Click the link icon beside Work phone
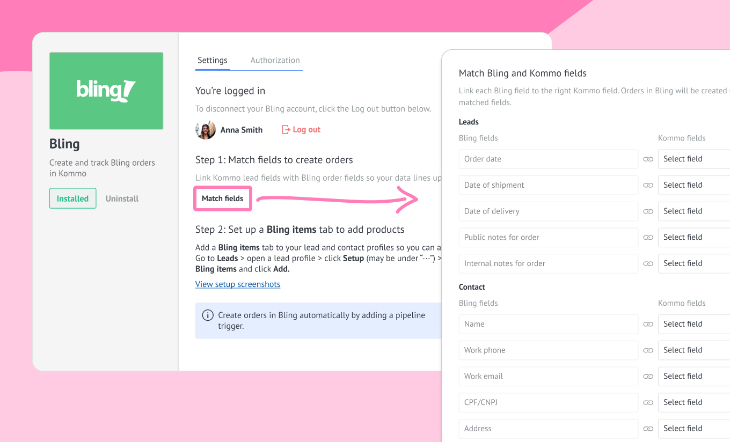The width and height of the screenshot is (730, 442). click(648, 350)
